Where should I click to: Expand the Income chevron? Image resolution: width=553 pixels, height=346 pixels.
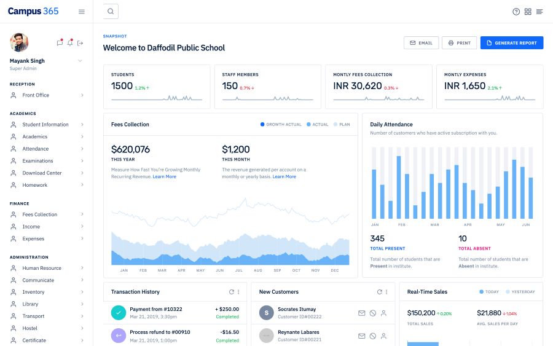point(82,226)
